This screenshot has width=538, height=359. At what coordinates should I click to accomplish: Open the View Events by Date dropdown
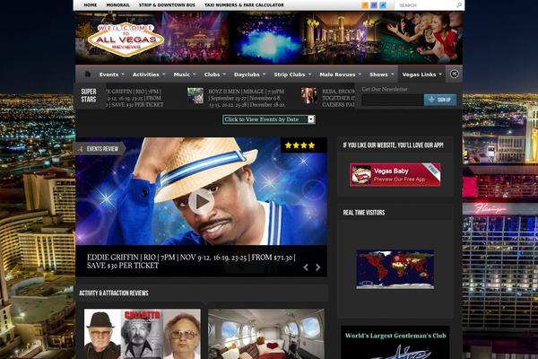click(269, 119)
